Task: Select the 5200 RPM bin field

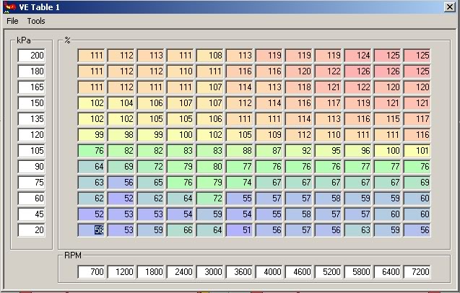Action: pyautogui.click(x=329, y=271)
